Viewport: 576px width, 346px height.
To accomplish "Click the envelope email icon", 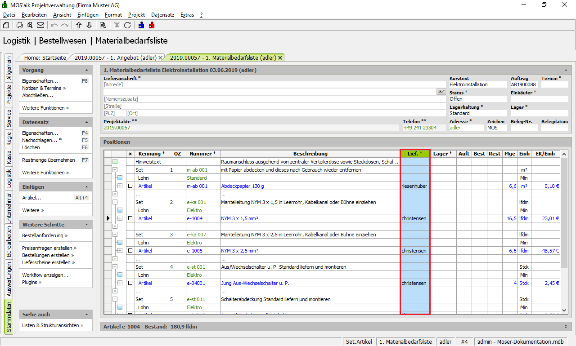I will click(40, 25).
